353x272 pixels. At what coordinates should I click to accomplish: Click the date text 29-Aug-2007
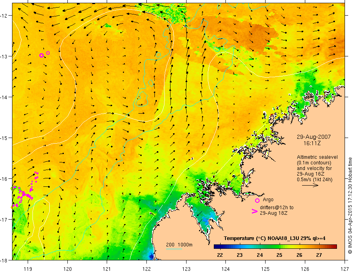coord(314,137)
